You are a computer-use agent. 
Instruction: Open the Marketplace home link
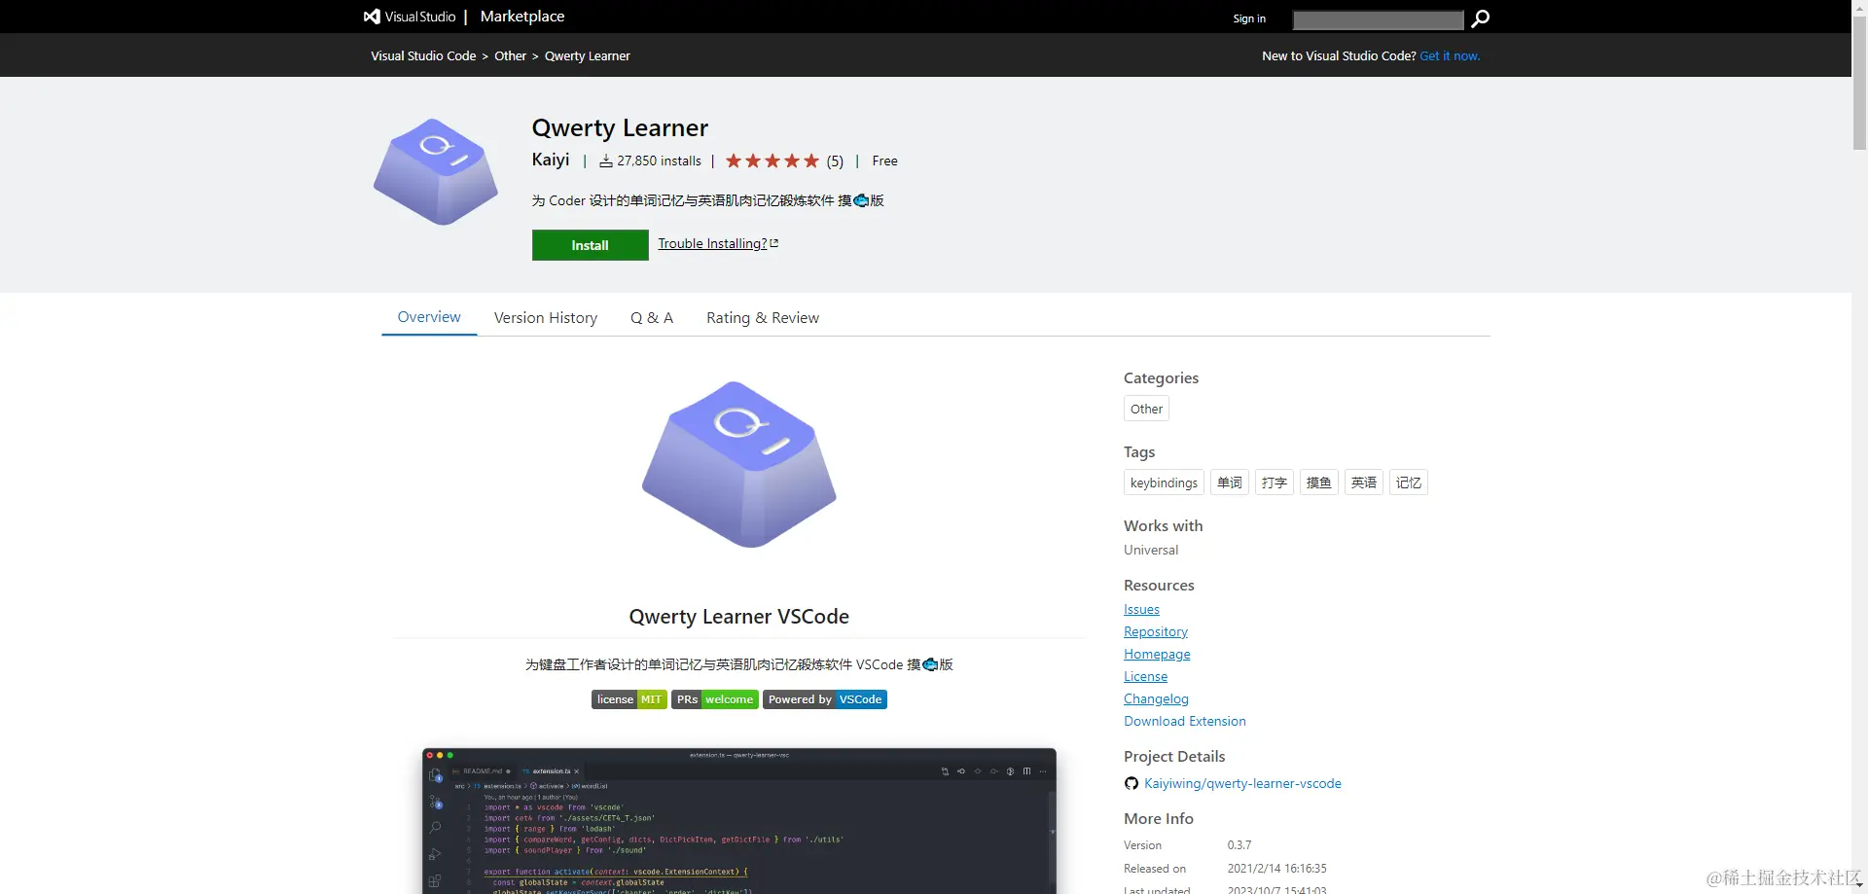521,17
